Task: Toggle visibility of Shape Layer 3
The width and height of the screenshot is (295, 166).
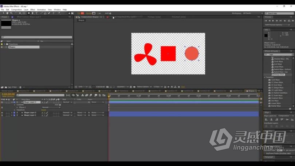Action: coord(2,102)
